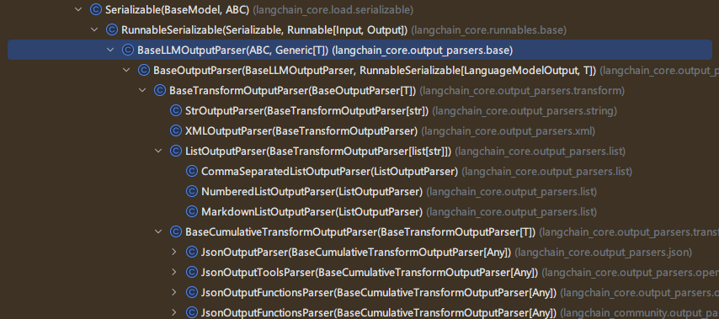The width and height of the screenshot is (719, 319).
Task: Select the Serializable(BaseModel, ABC) row
Action: coord(359,9)
